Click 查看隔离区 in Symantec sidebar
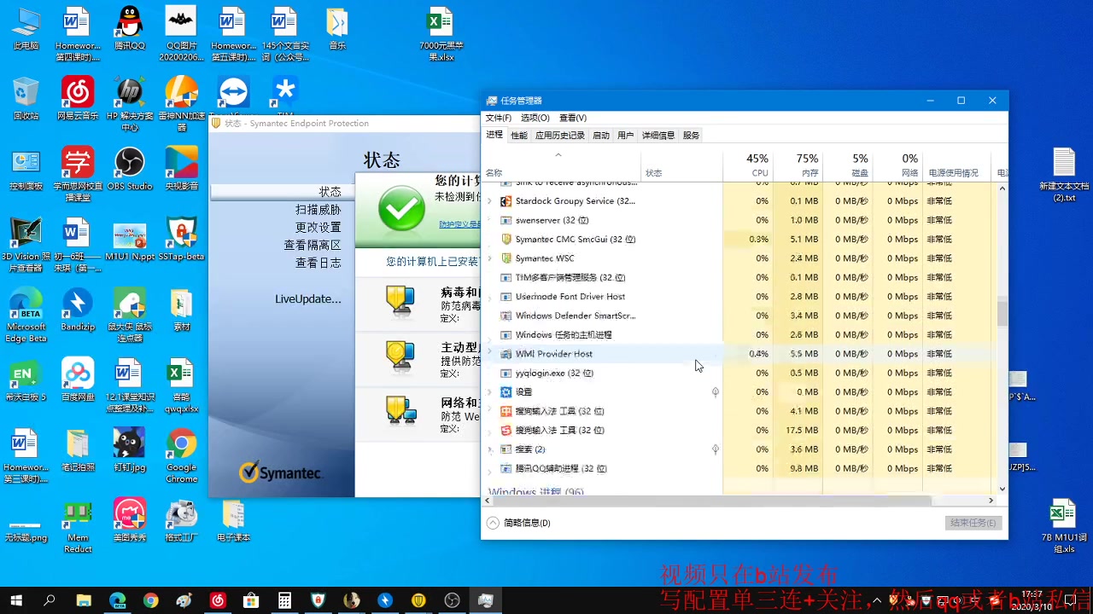 [313, 246]
